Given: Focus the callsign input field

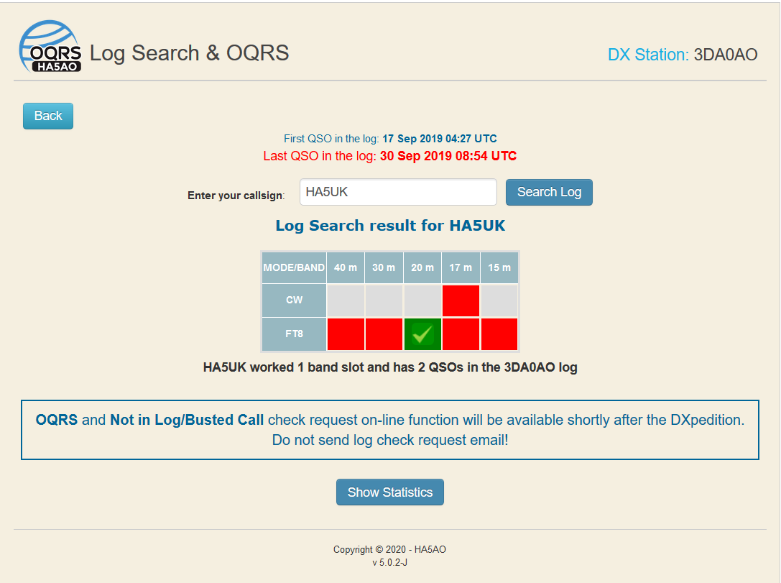Looking at the screenshot, I should [x=398, y=192].
